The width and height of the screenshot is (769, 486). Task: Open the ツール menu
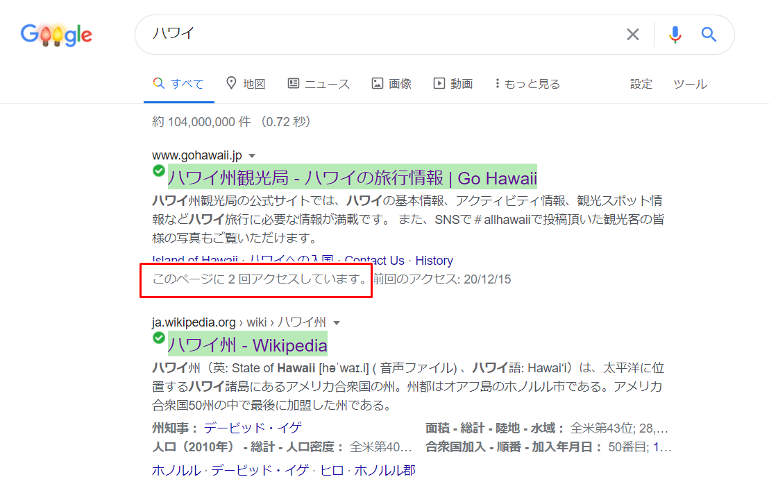coord(690,85)
